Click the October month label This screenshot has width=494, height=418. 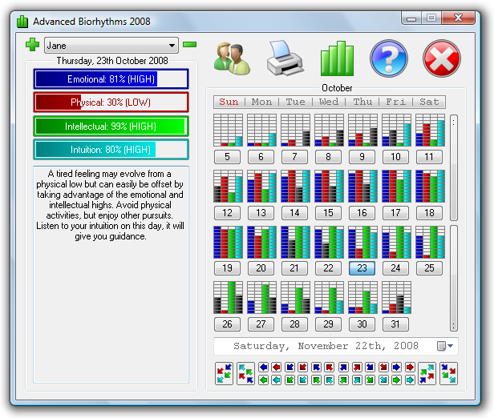coord(337,88)
